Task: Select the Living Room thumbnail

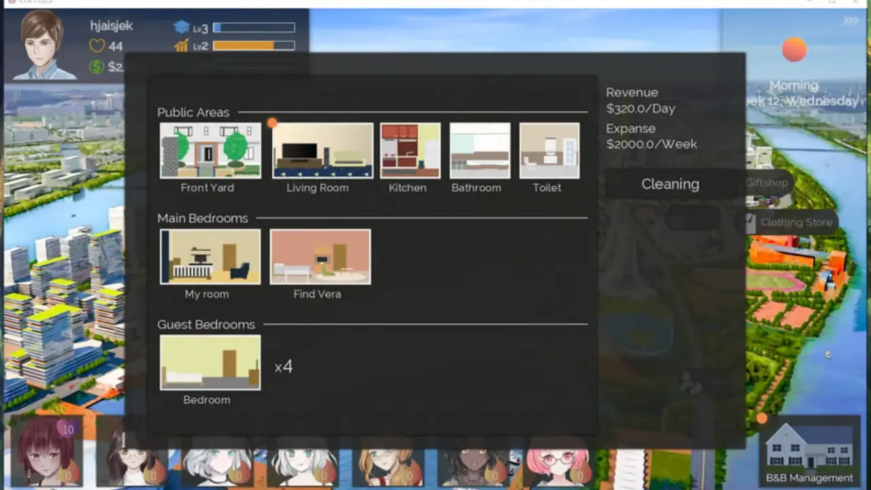Action: (323, 150)
